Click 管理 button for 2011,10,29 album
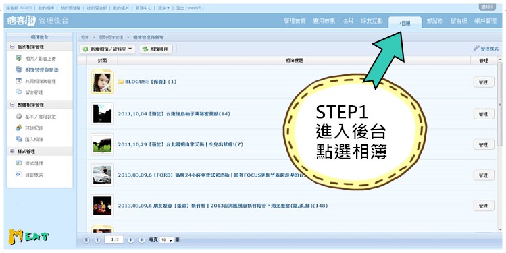 [x=484, y=144]
